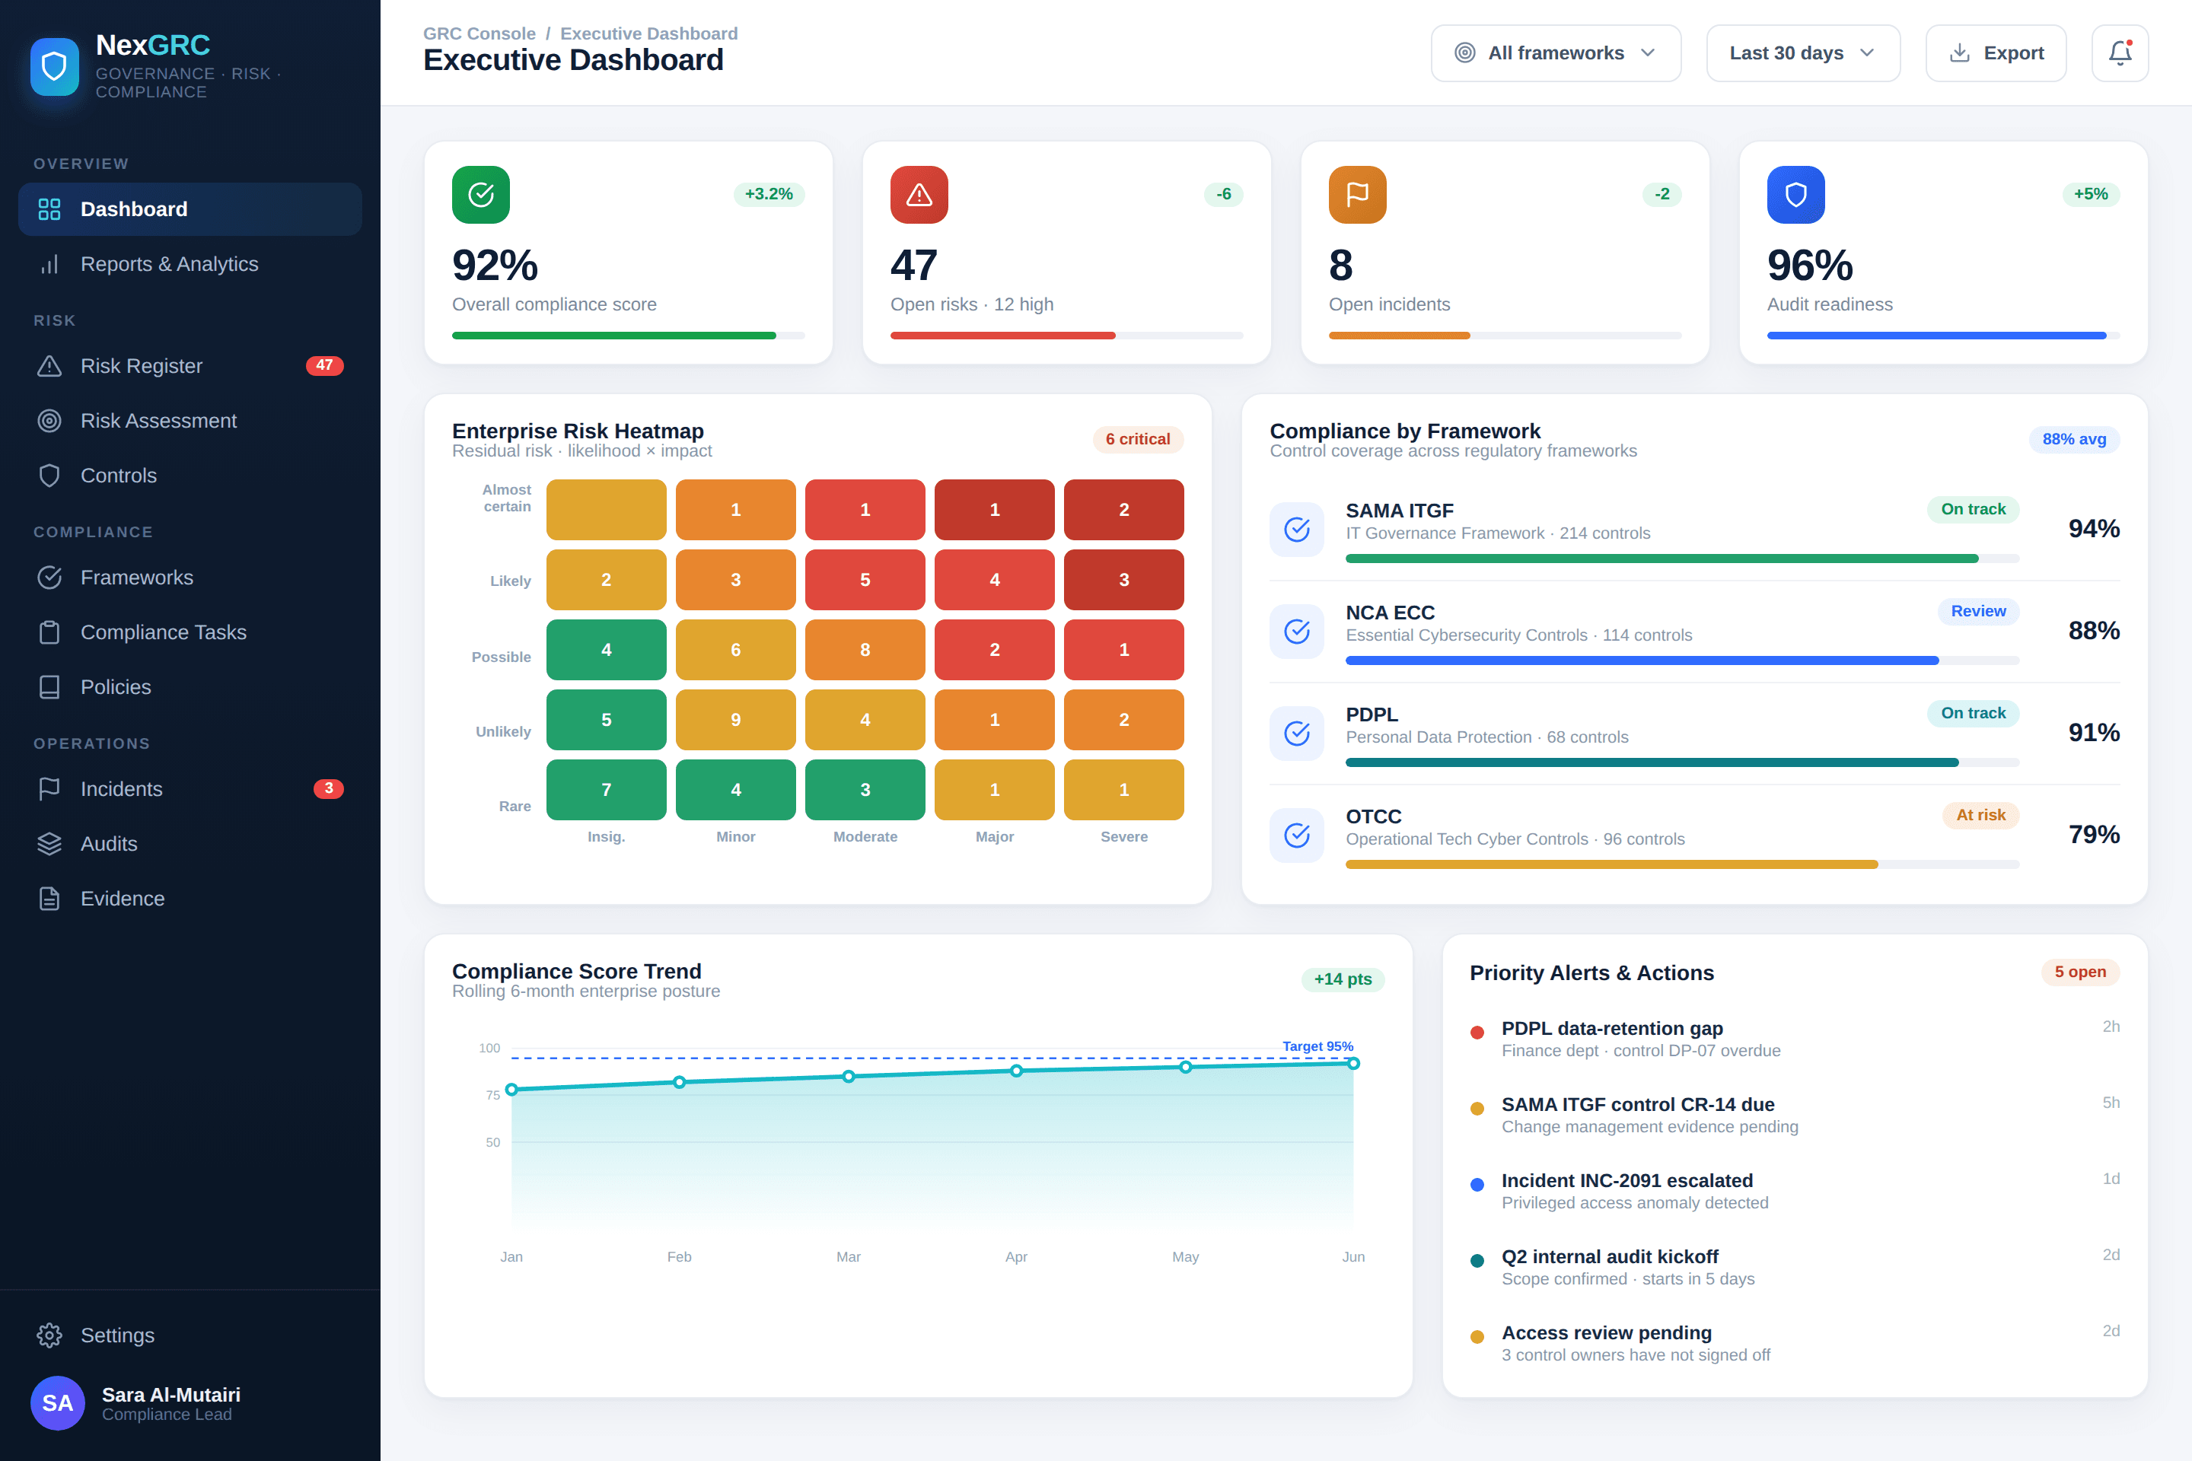
Task: Click the Evidence document icon
Action: tap(49, 898)
